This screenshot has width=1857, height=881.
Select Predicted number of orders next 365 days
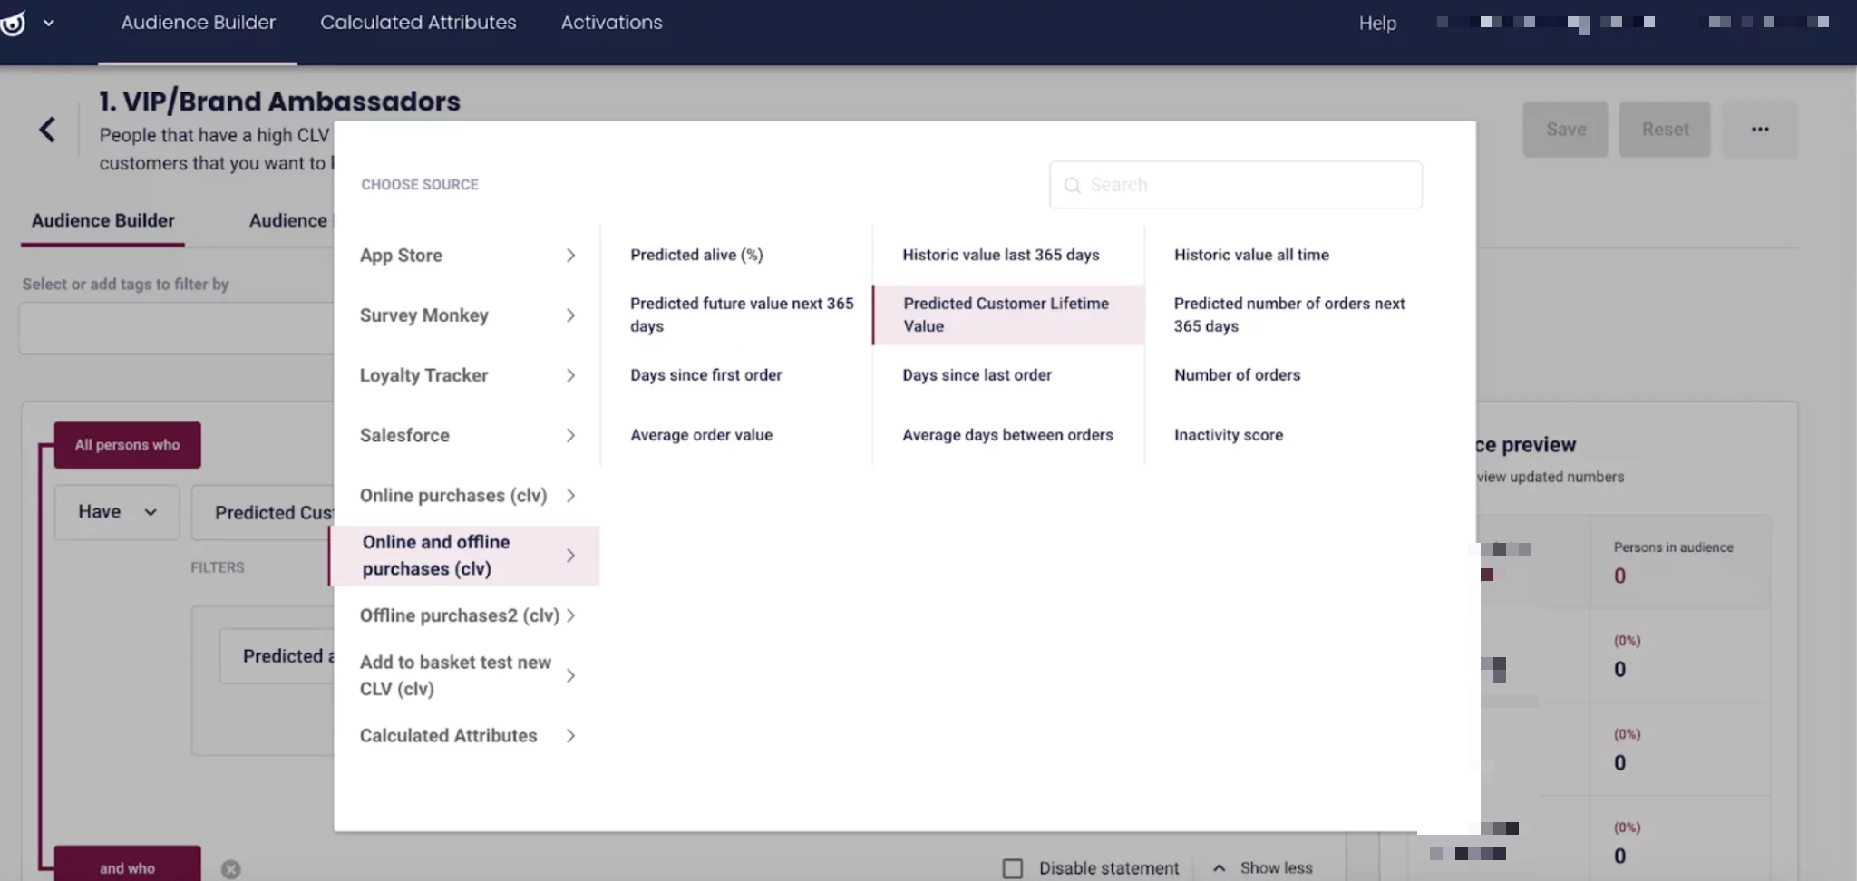point(1289,315)
